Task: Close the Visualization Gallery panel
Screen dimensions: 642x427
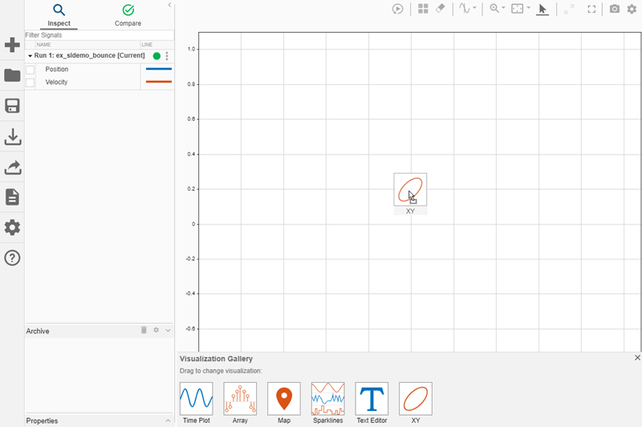Action: [x=637, y=357]
